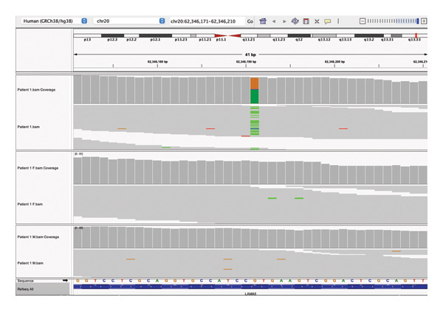Click the Sequence track strand arrow
Viewport: 443px width, 311px height.
65,281
